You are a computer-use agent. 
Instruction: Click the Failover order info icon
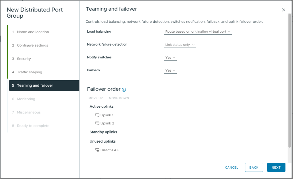[x=124, y=90]
